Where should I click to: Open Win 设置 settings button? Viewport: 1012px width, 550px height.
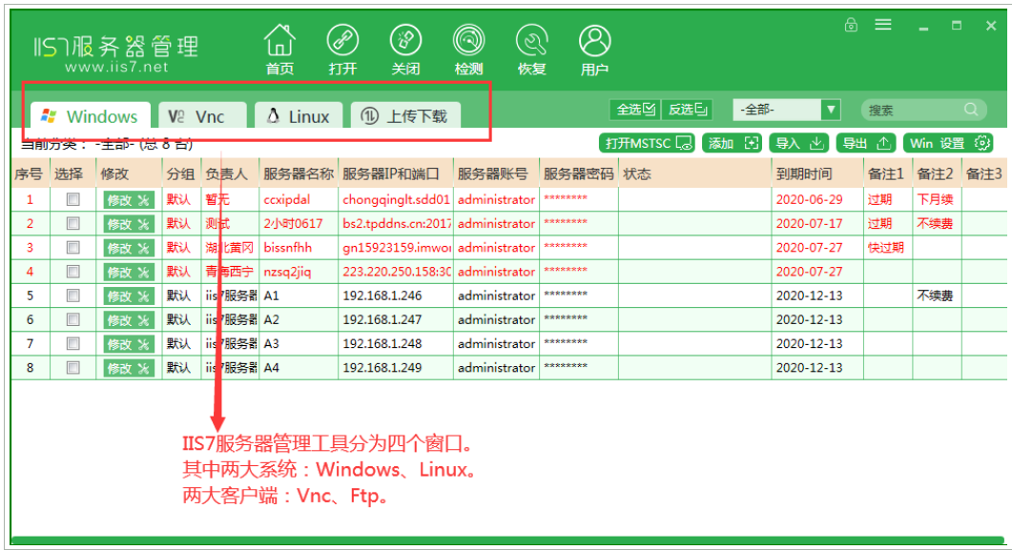948,143
